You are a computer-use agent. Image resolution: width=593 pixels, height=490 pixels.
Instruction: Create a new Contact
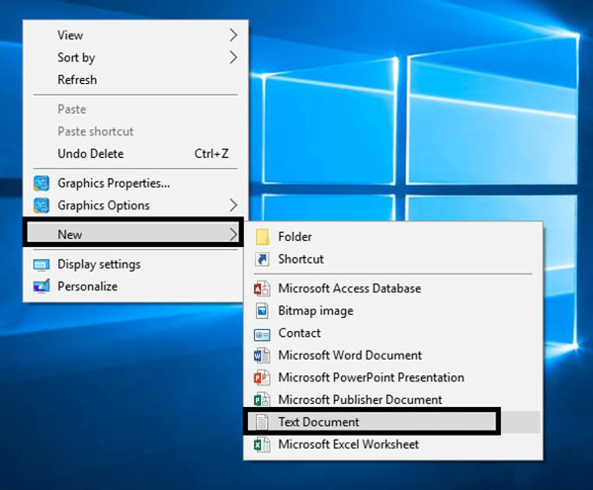[393, 333]
